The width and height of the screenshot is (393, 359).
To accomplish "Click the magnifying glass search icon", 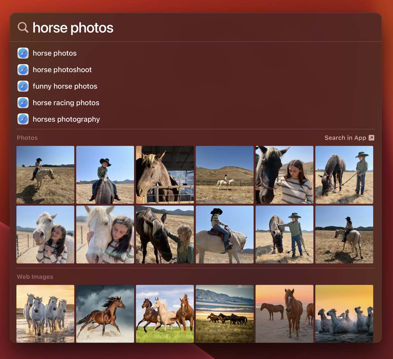I will point(23,27).
